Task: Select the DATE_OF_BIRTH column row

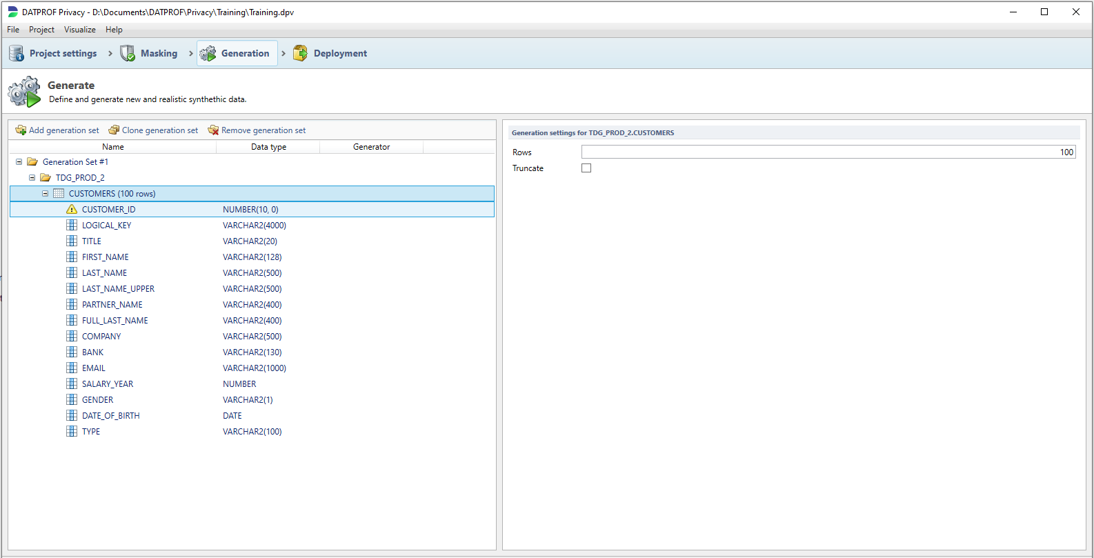Action: tap(110, 416)
